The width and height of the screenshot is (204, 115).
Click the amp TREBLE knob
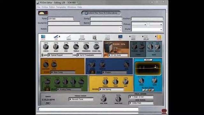coord(76,47)
